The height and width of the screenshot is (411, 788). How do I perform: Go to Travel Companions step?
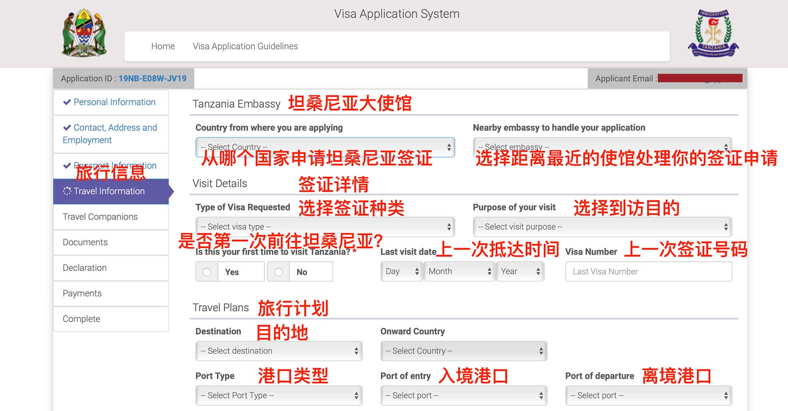point(100,217)
